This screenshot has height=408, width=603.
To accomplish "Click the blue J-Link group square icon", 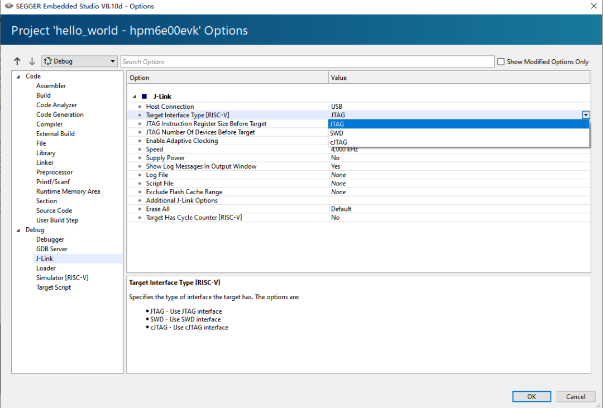I will coord(144,96).
